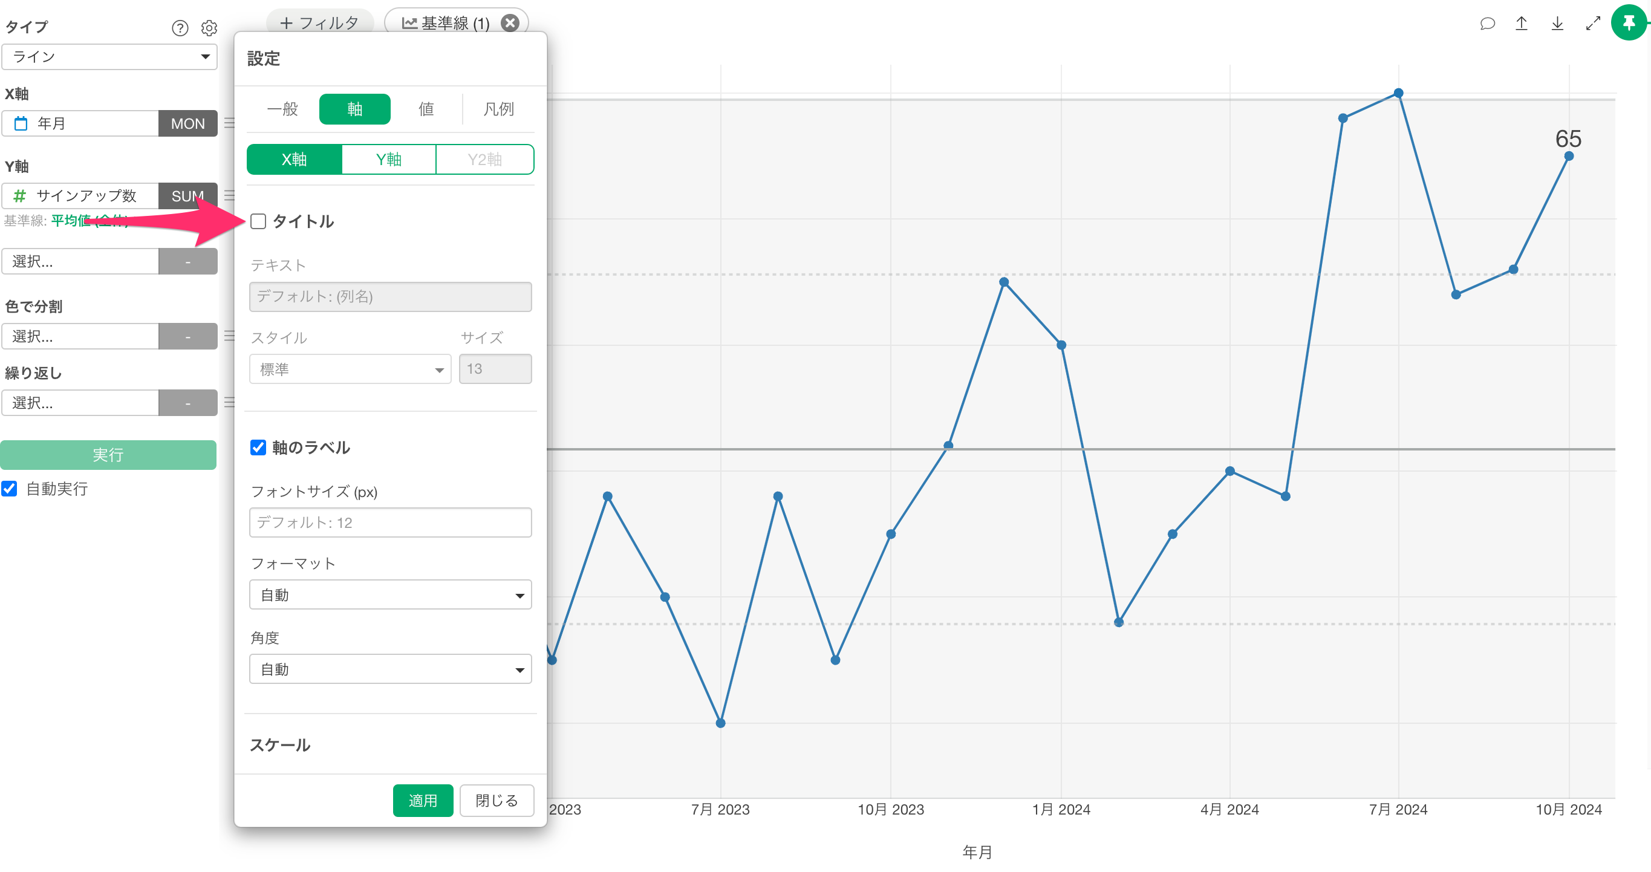Open the ライン chart type dropdown

coord(109,56)
